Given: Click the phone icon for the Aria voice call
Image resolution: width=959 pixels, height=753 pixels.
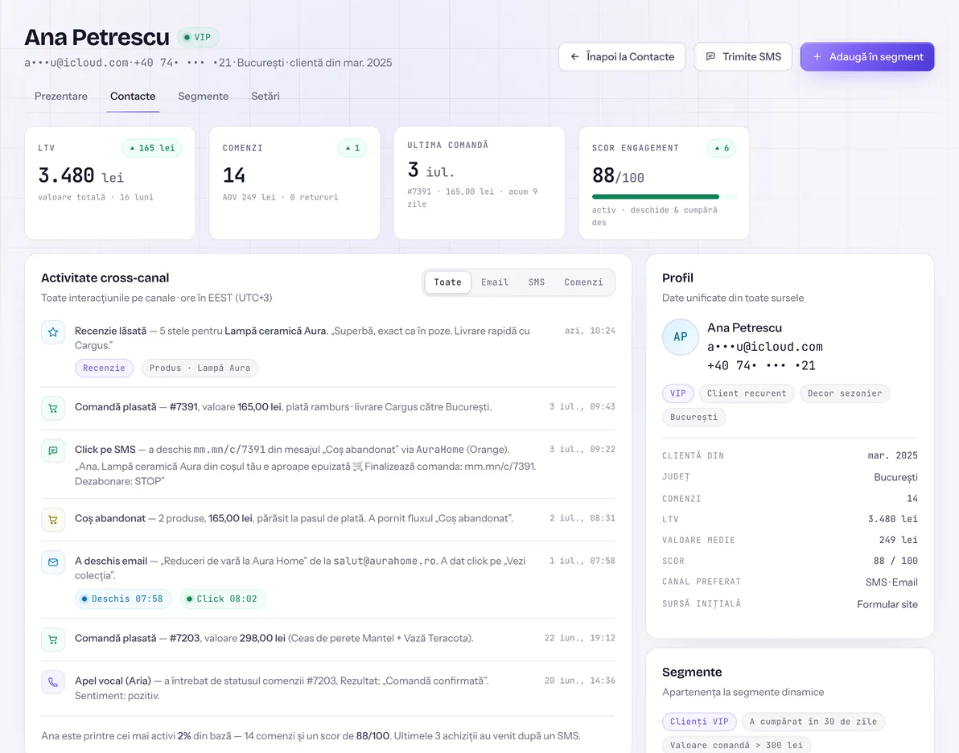Looking at the screenshot, I should [53, 682].
